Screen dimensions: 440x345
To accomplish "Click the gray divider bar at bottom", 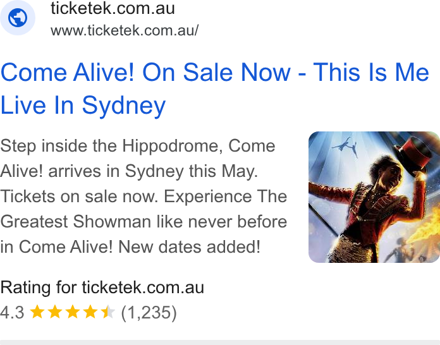I will tap(220, 342).
